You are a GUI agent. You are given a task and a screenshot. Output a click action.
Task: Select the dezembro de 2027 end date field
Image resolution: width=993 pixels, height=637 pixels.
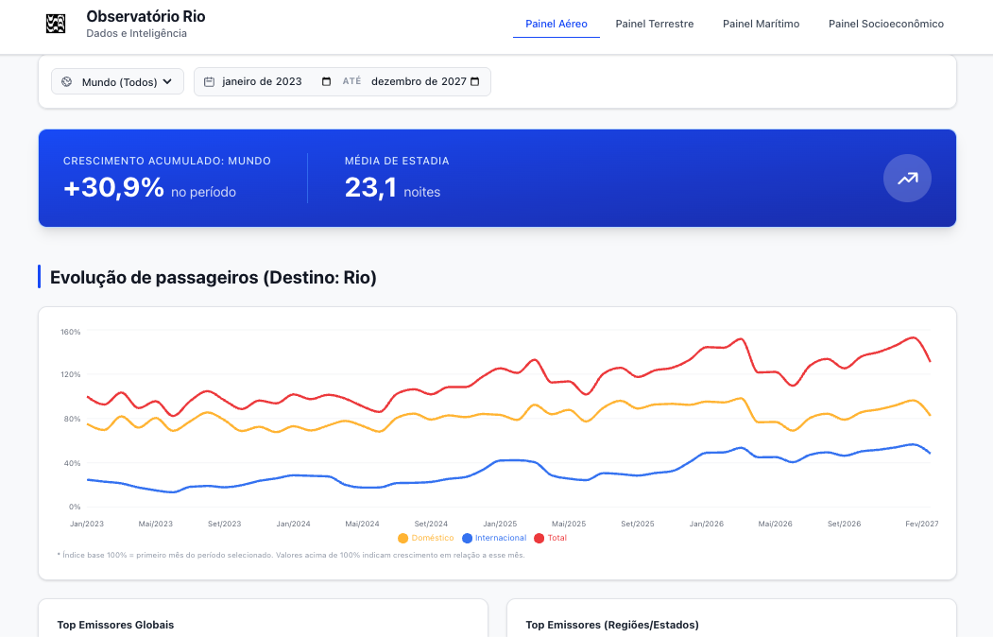pyautogui.click(x=425, y=81)
